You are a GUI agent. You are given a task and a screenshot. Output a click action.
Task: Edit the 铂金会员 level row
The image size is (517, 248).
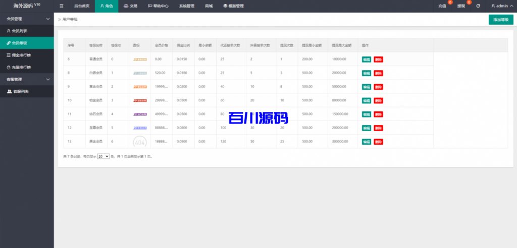click(367, 100)
